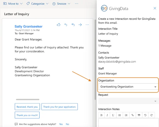
Task: Open more message actions ellipsis
Action: tap(87, 24)
